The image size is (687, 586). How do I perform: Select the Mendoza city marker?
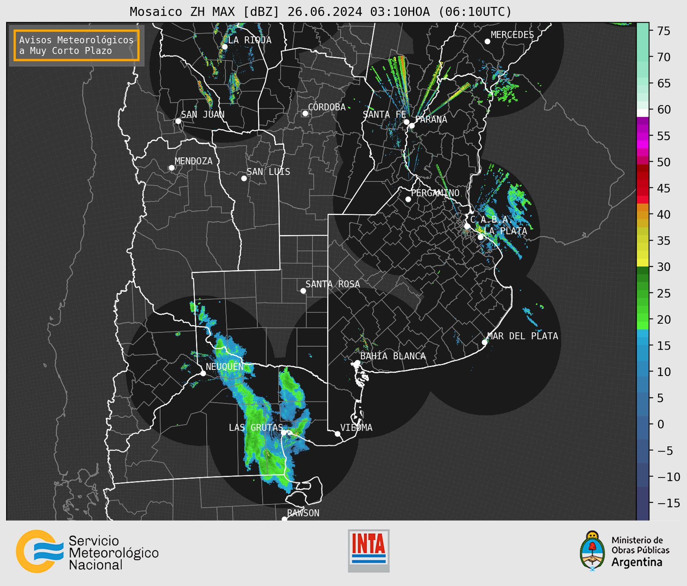[171, 168]
